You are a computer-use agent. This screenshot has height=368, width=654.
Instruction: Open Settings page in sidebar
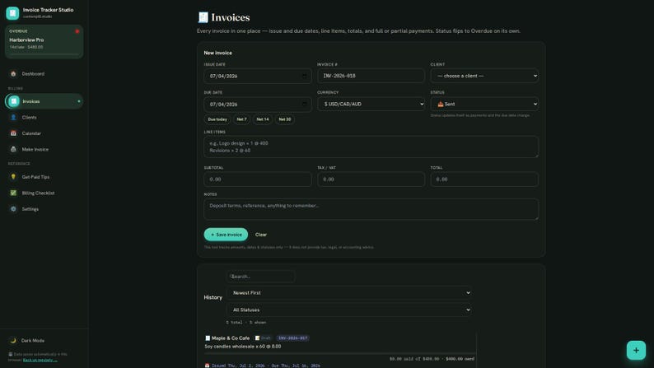click(x=44, y=209)
